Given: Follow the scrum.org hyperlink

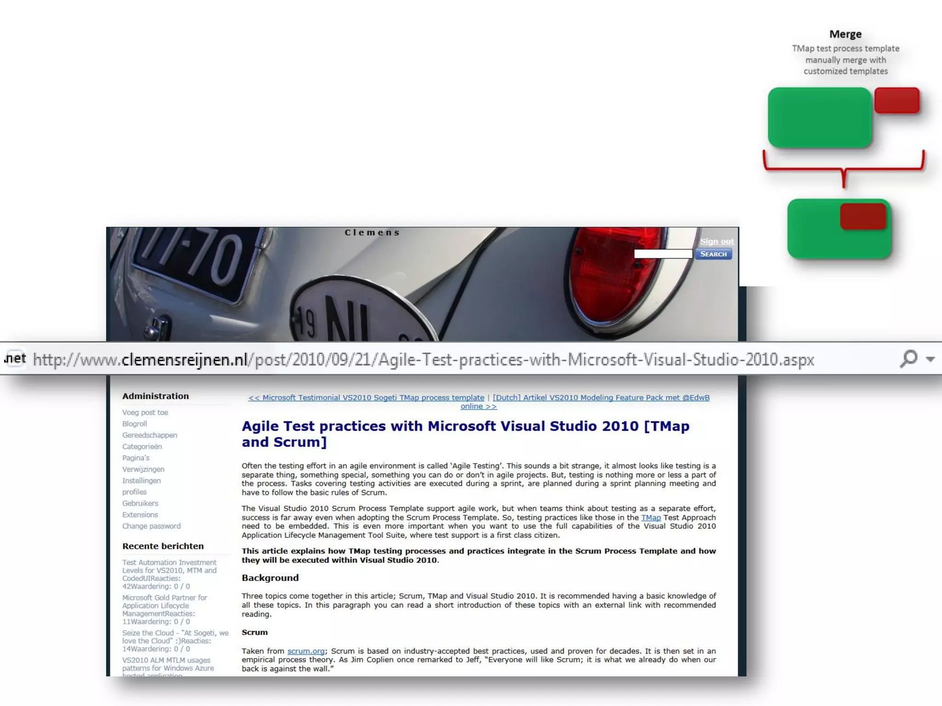Looking at the screenshot, I should pos(306,651).
